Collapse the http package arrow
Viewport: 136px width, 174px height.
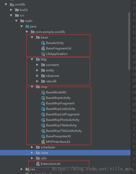pos(32,59)
